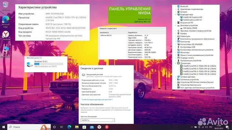Expand Контроллеры запоминающих устройств
This screenshot has width=232, height=130.
176,50
